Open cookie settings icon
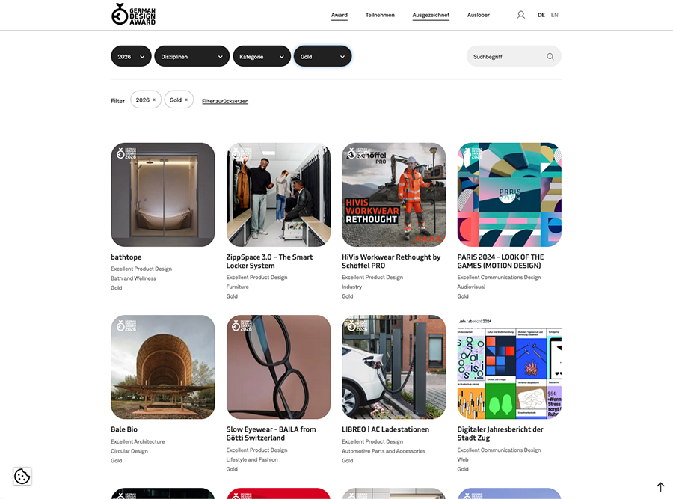673x499 pixels. click(22, 476)
